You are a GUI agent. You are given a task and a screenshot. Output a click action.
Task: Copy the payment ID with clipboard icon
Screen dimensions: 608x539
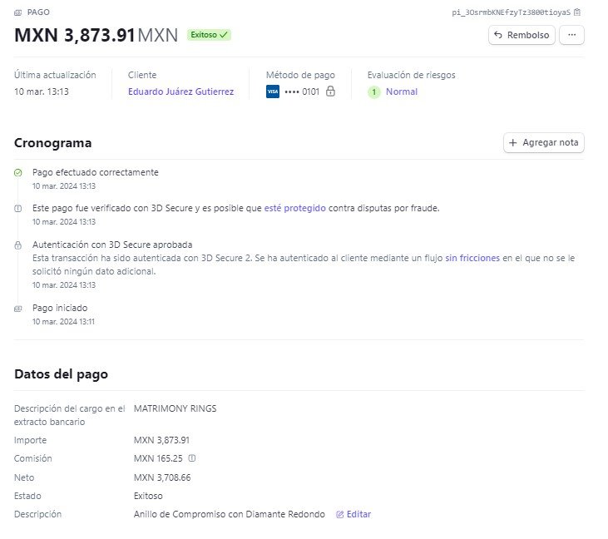click(x=577, y=12)
